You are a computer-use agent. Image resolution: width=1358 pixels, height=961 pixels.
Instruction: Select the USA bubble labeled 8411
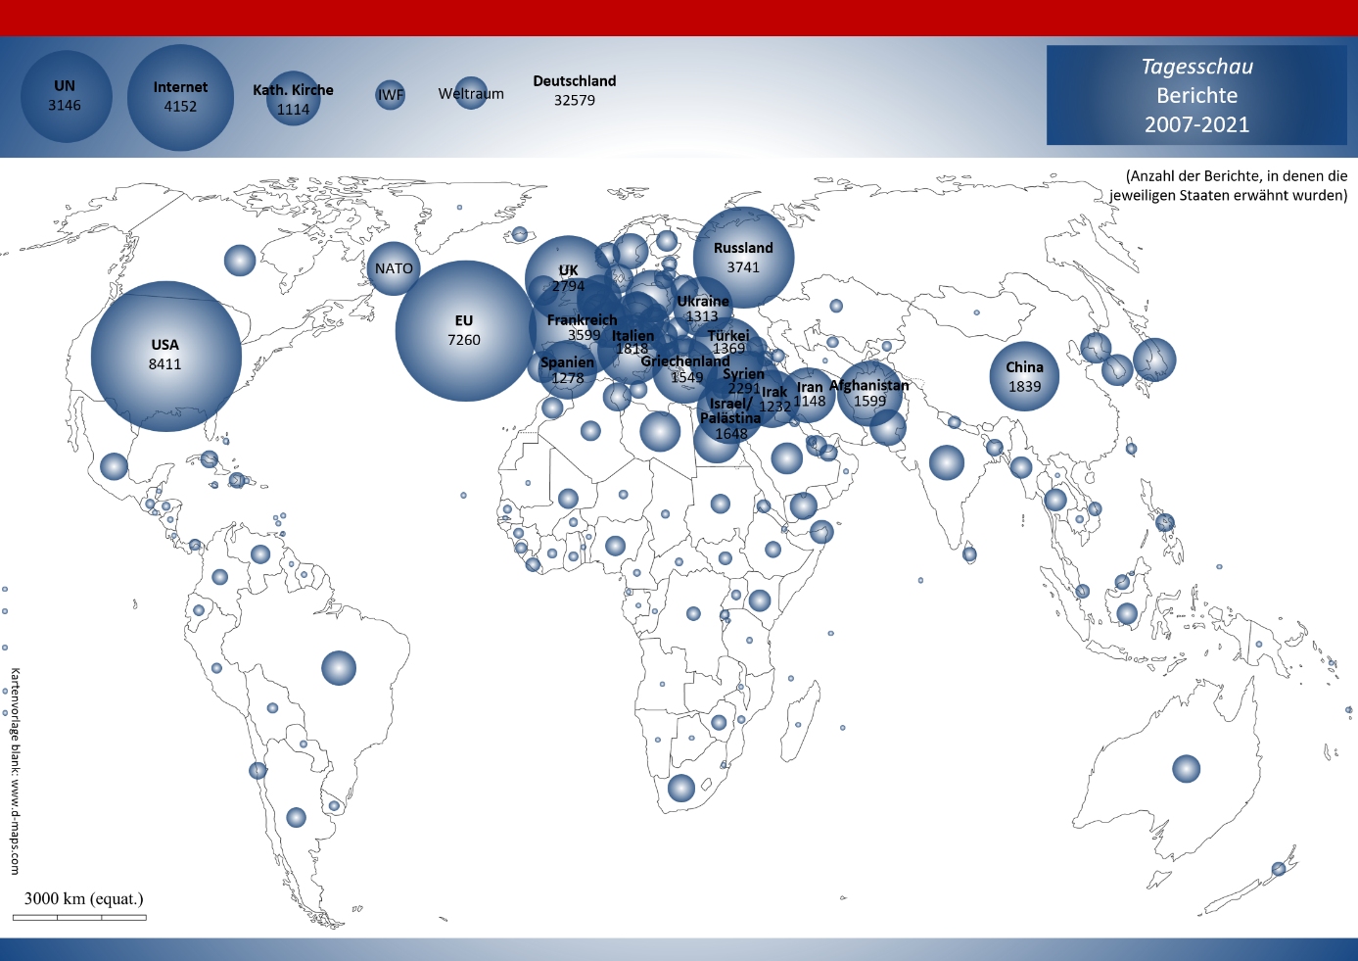tap(164, 355)
